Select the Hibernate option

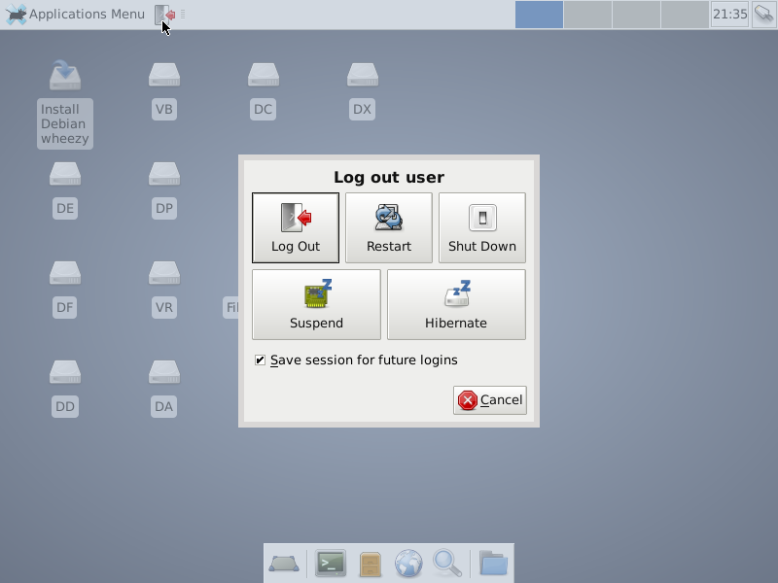click(455, 304)
